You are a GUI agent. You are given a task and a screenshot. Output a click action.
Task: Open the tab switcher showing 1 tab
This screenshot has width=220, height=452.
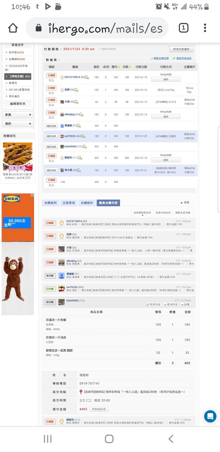[183, 28]
